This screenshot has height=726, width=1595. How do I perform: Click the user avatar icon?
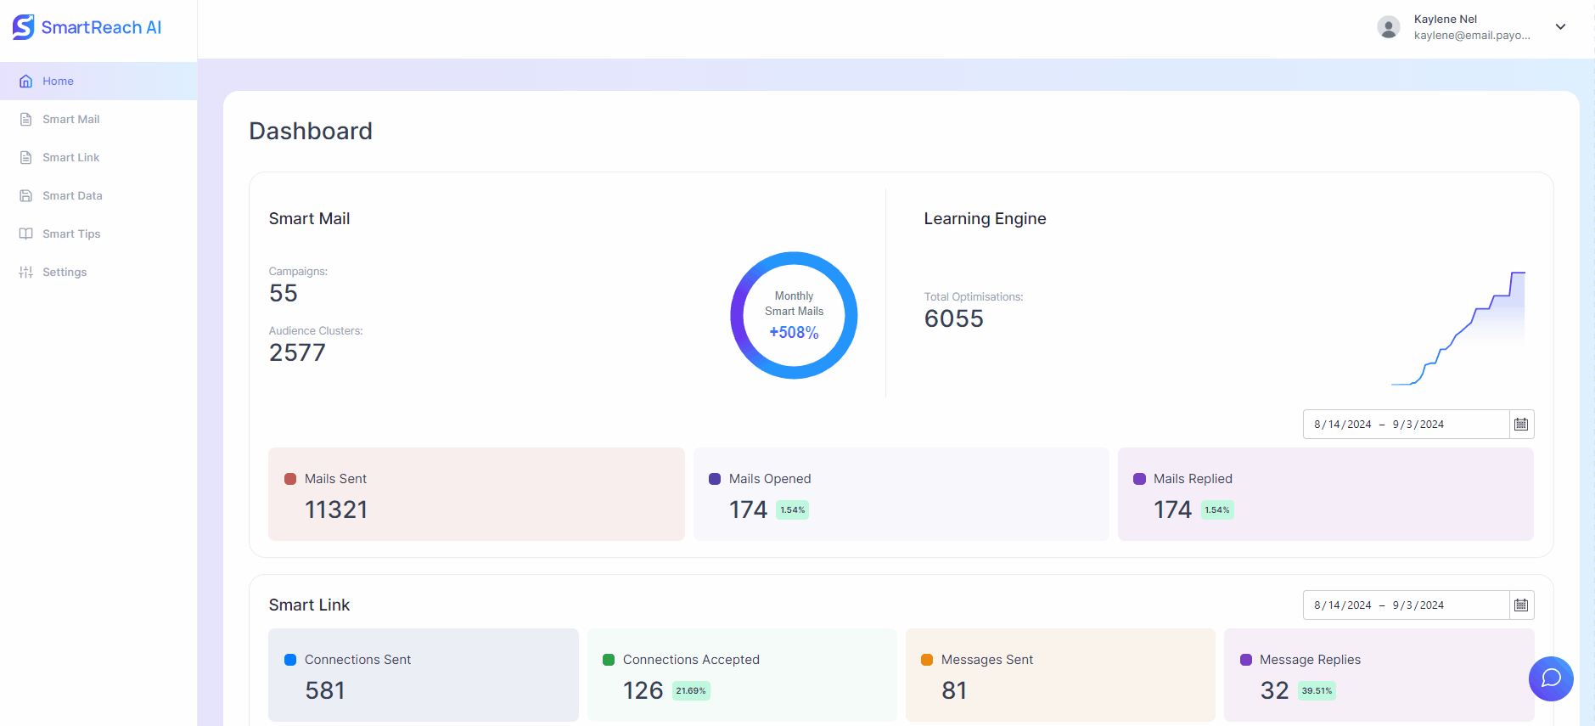coord(1389,27)
